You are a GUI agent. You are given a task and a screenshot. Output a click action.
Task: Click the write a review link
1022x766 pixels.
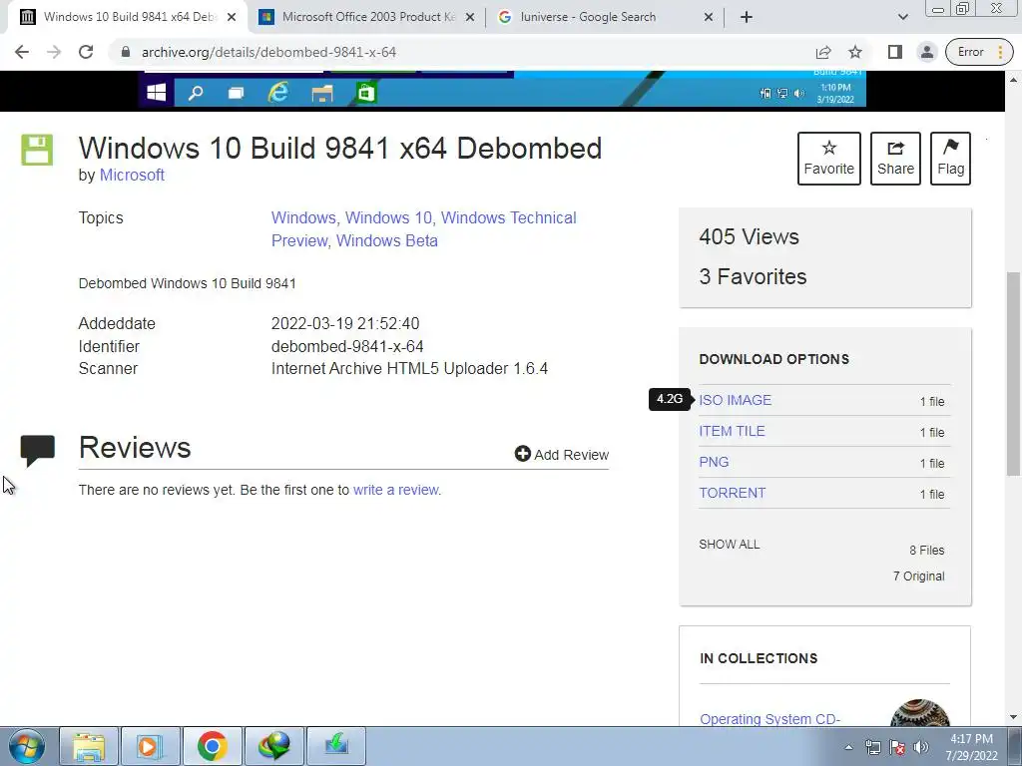point(395,490)
